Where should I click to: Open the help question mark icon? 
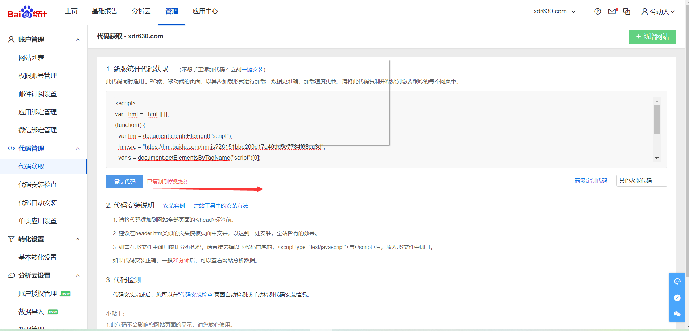[598, 12]
